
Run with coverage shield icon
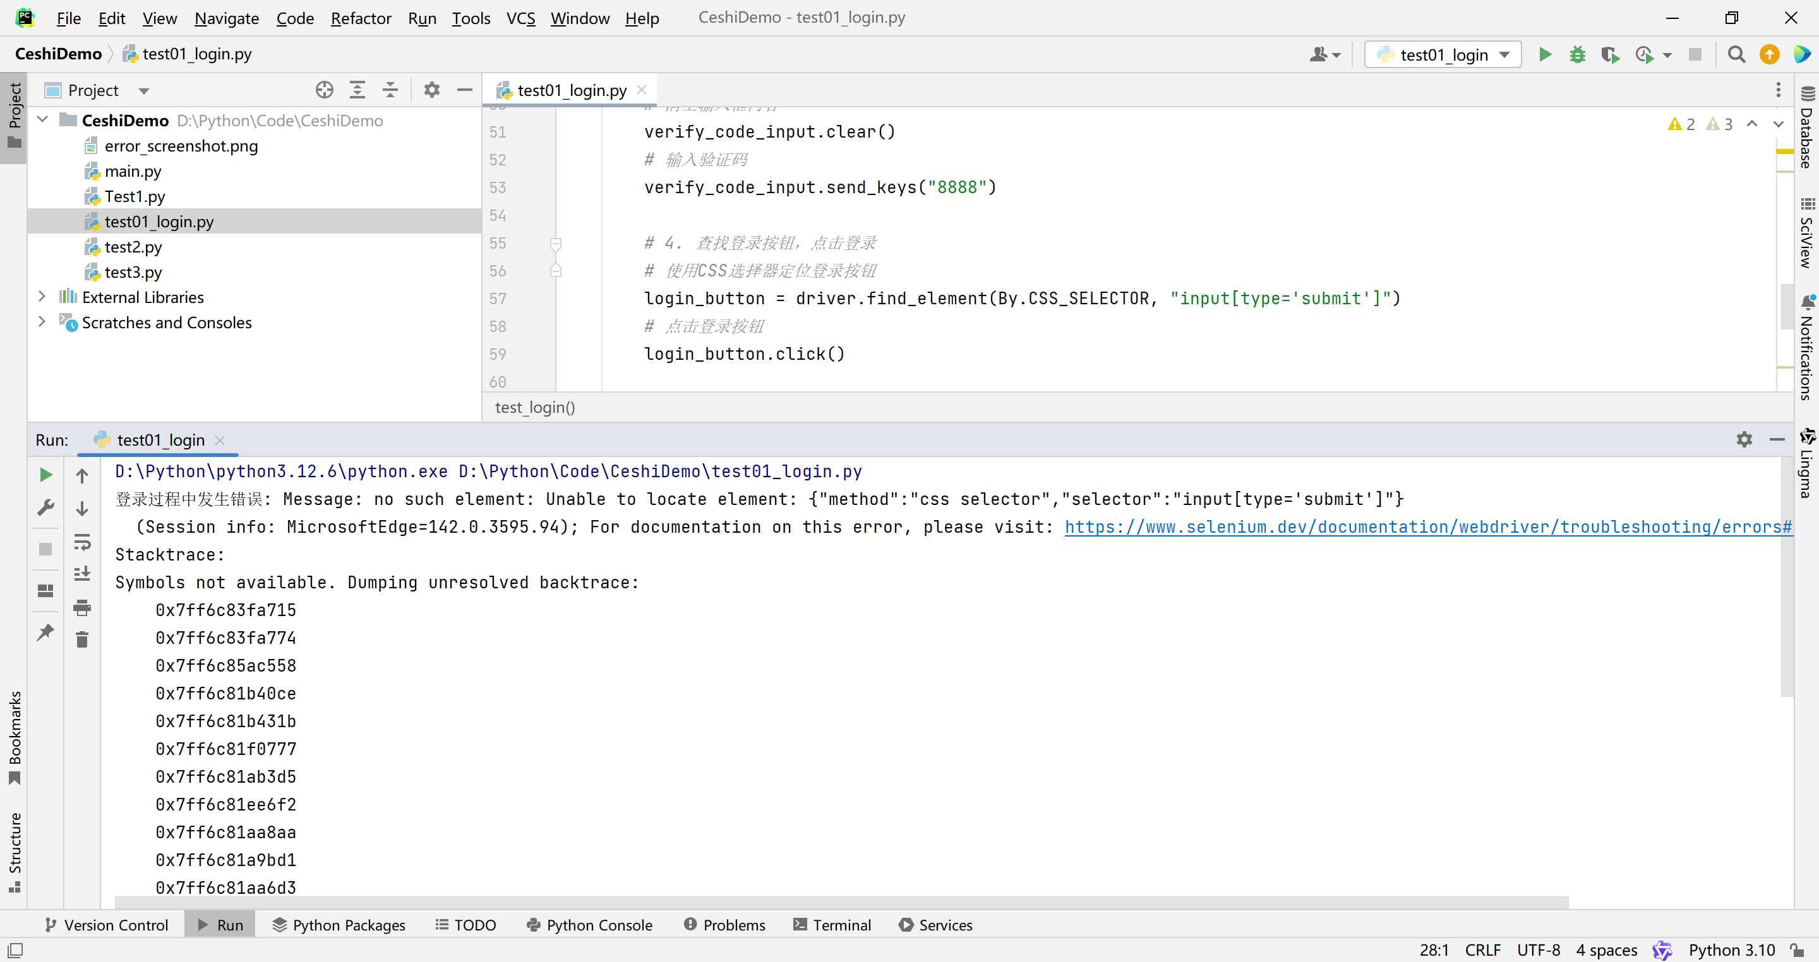point(1610,54)
